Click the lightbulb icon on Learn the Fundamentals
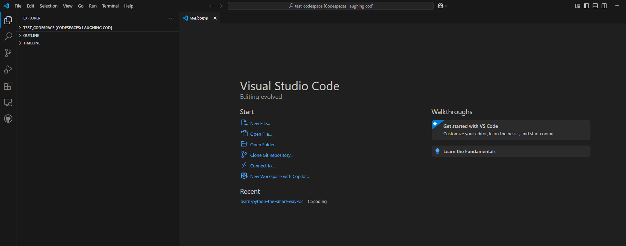This screenshot has height=246, width=626. pos(437,151)
